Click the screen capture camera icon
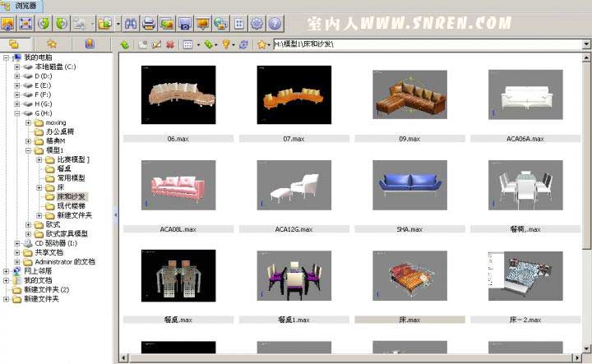 [x=185, y=24]
